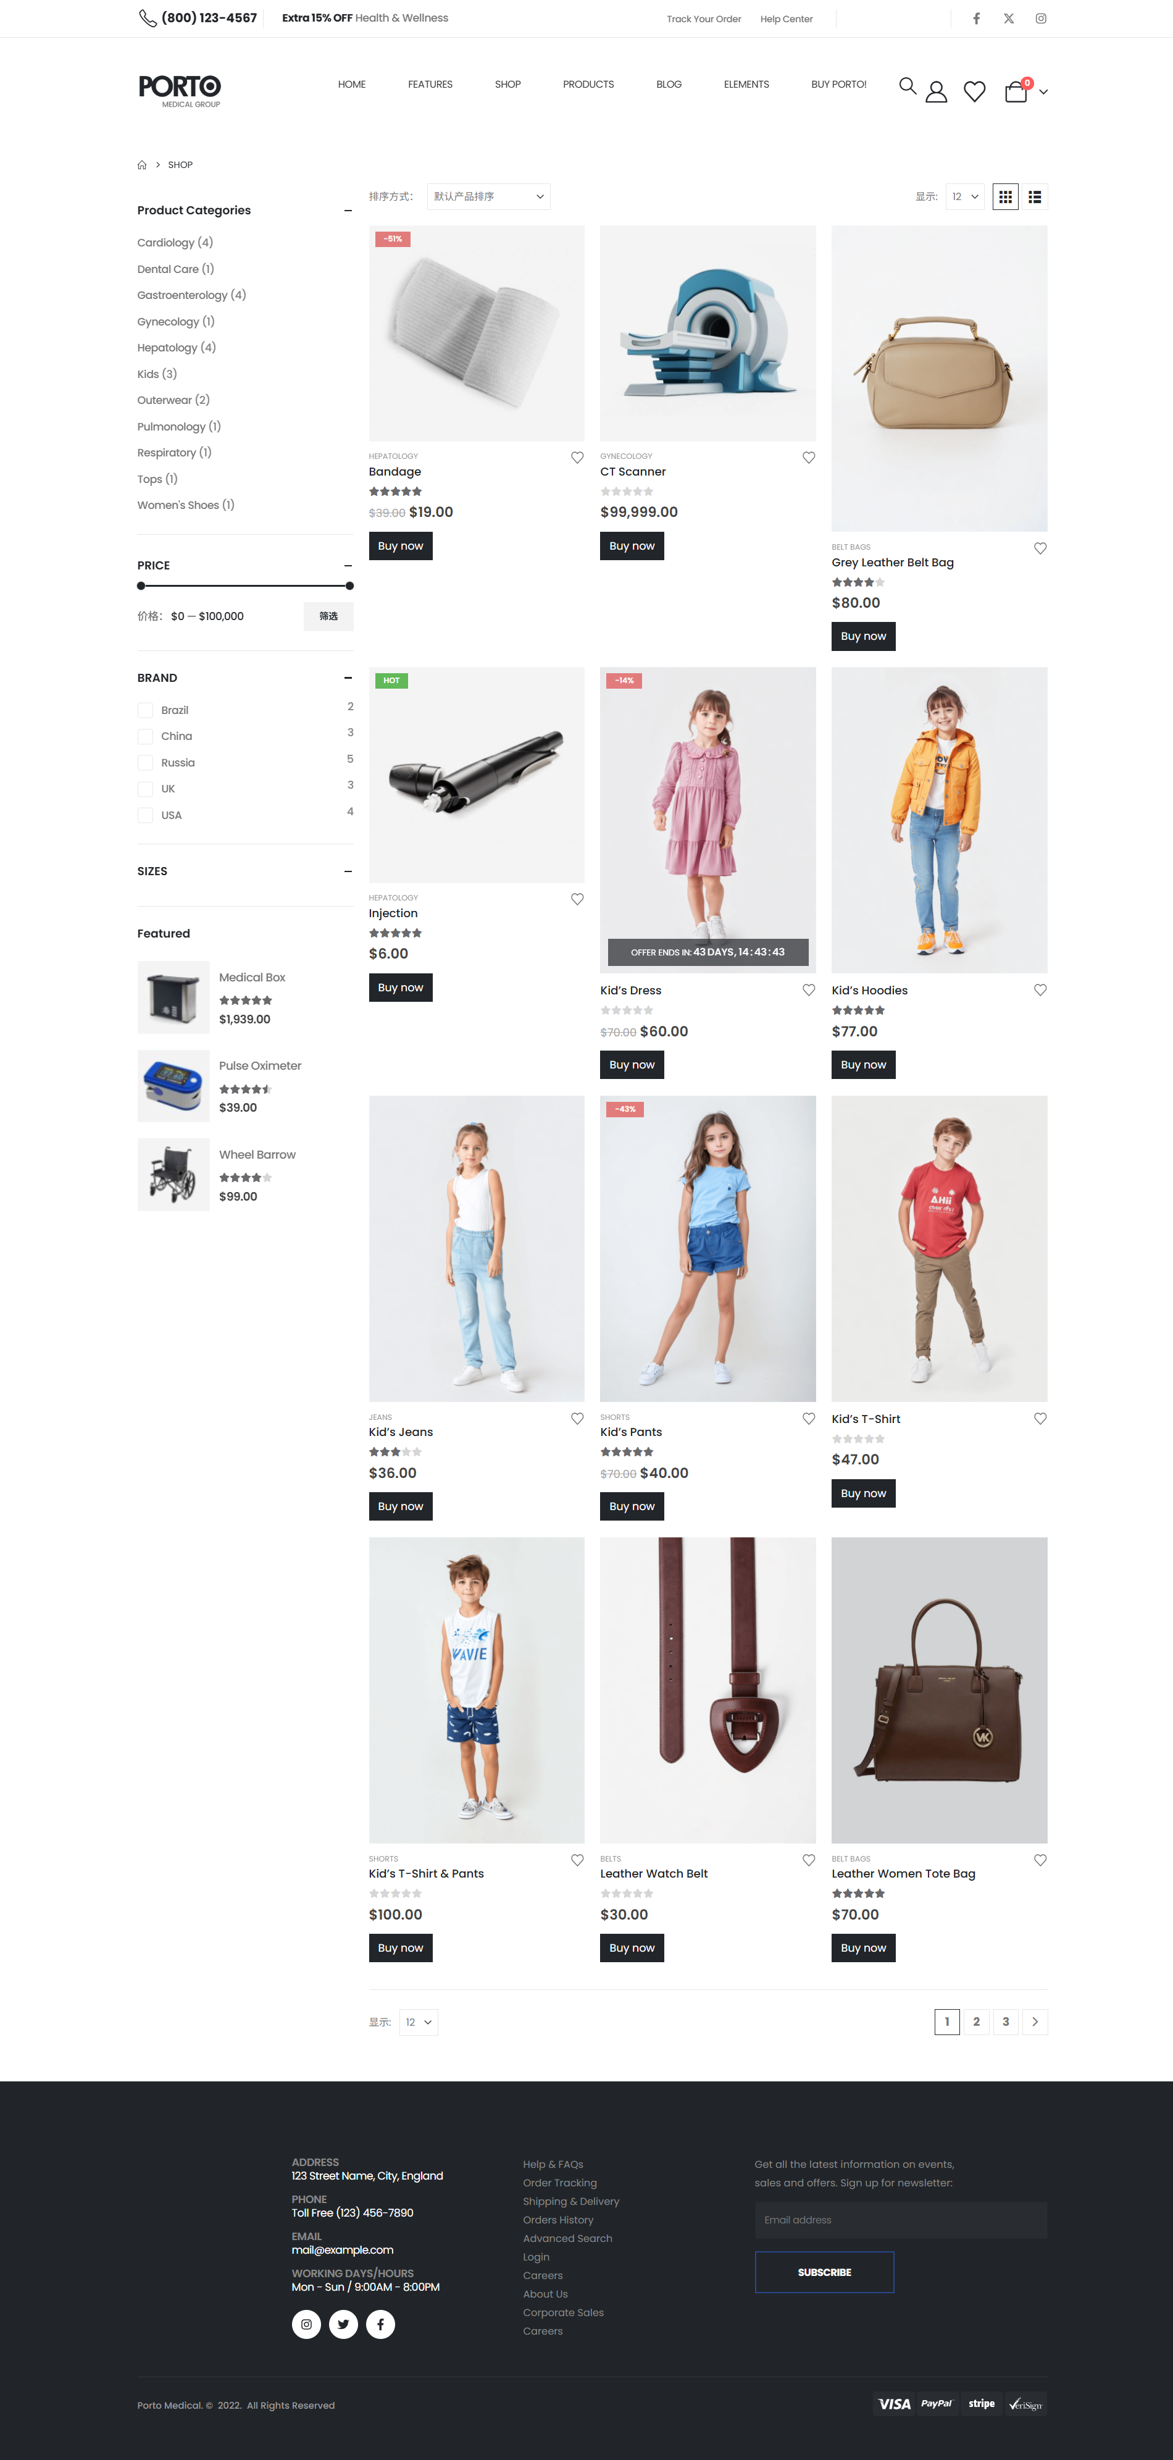The width and height of the screenshot is (1173, 2460).
Task: Click Buy now for CT Scanner
Action: click(x=632, y=546)
